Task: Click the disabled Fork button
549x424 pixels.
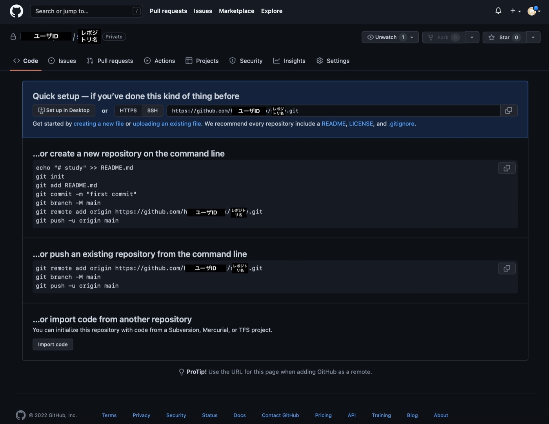Action: 444,37
